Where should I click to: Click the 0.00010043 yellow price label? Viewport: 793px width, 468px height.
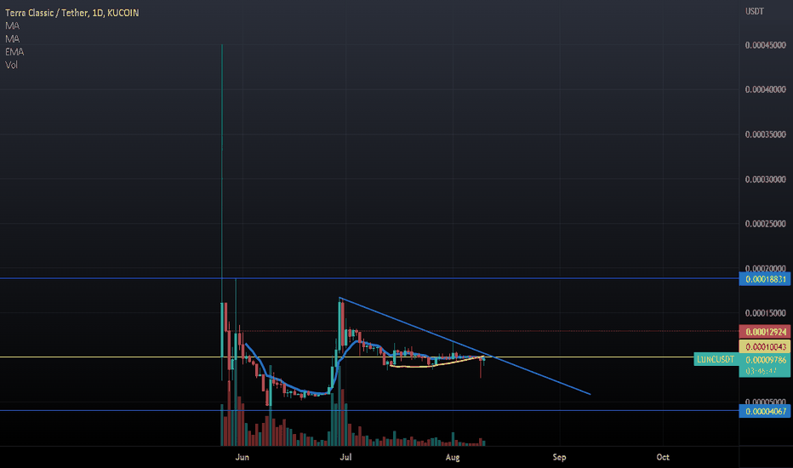point(765,346)
